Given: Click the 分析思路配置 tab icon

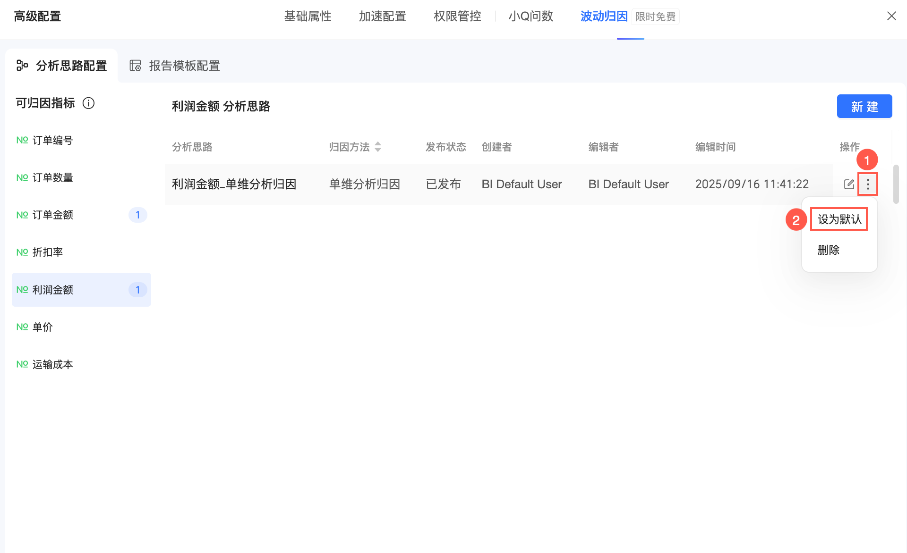Looking at the screenshot, I should coord(22,66).
